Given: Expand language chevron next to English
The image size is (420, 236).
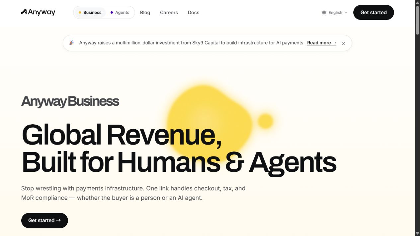Looking at the screenshot, I should [346, 13].
